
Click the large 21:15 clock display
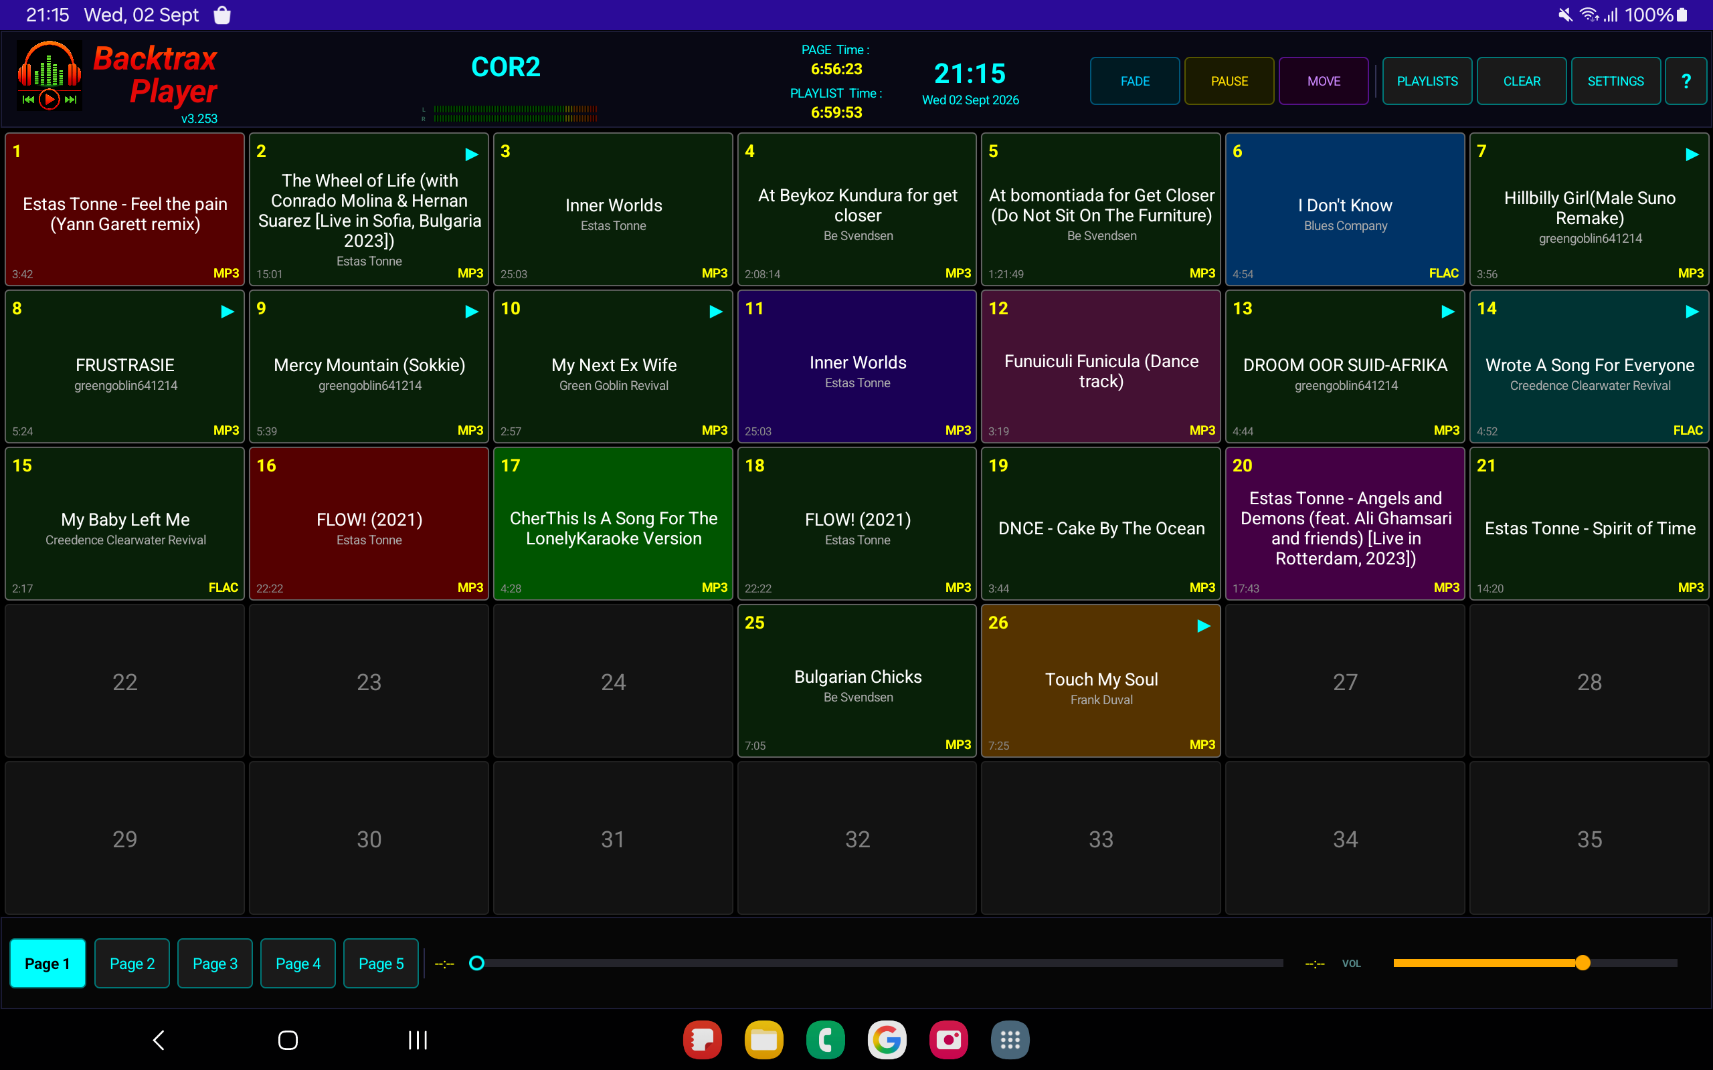(x=970, y=74)
